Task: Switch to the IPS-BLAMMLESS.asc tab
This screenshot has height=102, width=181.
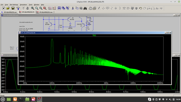Action: pyautogui.click(x=9, y=12)
